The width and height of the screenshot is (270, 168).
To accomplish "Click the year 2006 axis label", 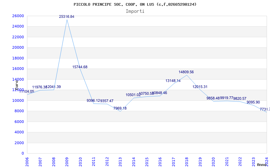I will (x=27, y=162).
